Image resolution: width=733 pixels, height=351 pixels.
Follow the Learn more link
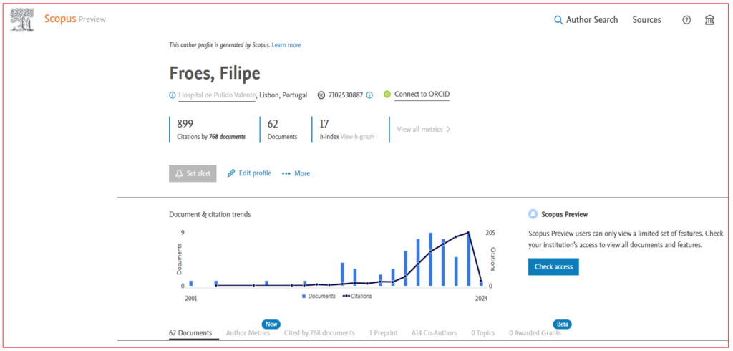(x=286, y=45)
